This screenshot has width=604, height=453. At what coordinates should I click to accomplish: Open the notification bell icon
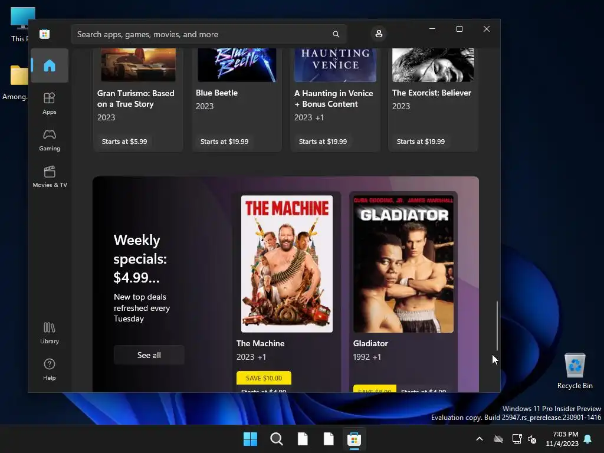click(x=588, y=439)
